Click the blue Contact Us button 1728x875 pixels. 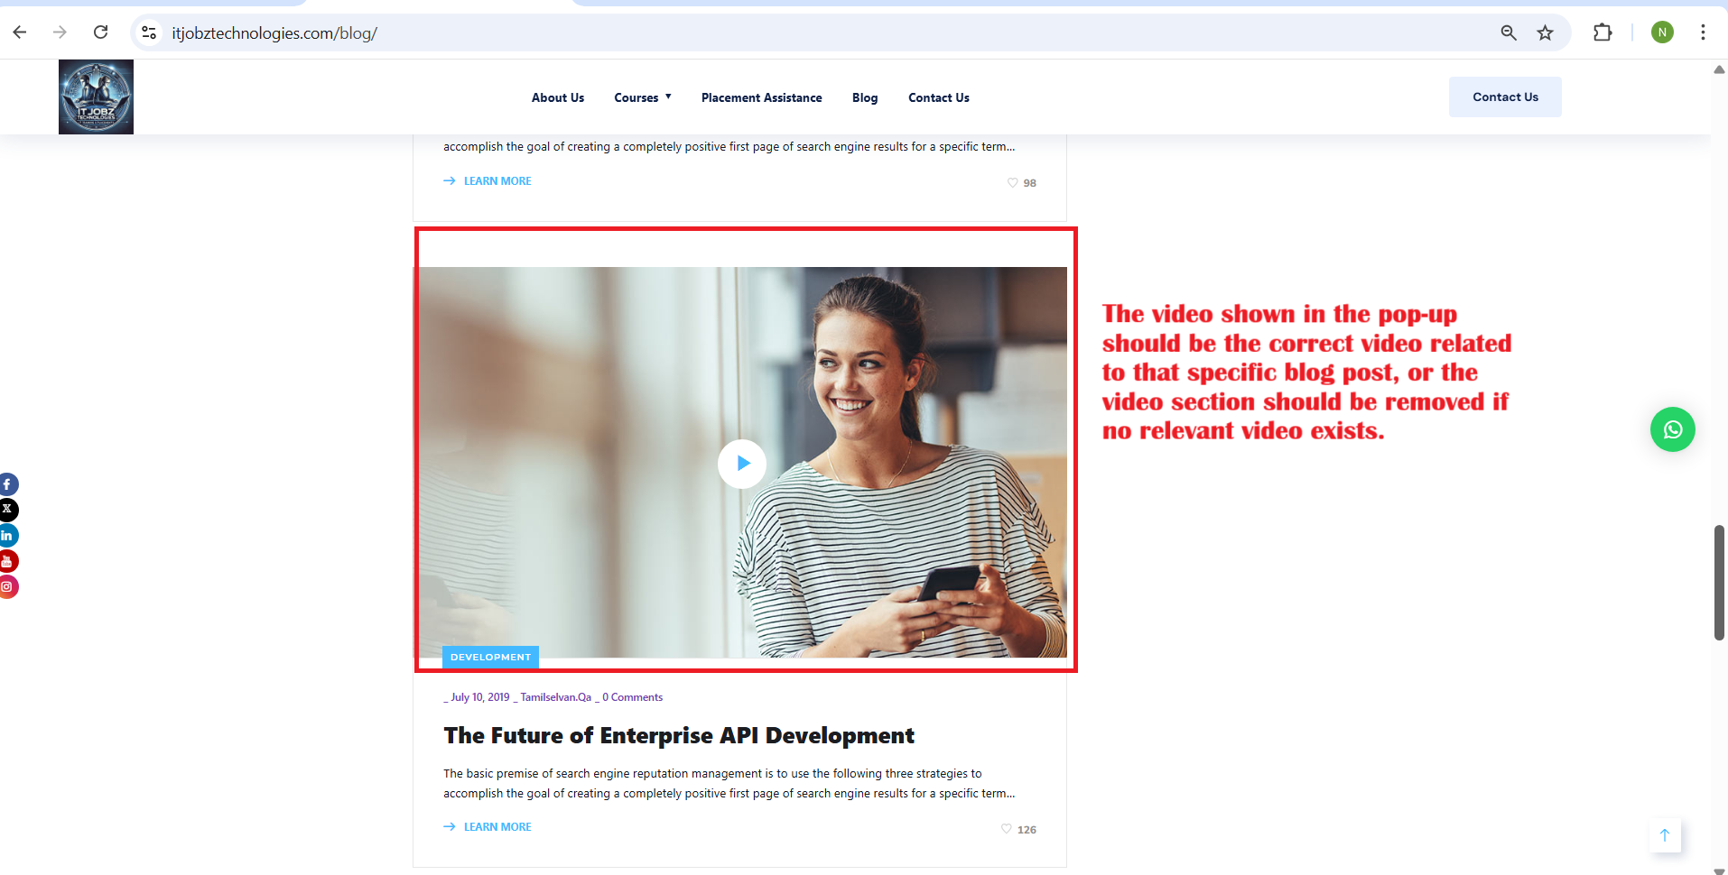click(1505, 97)
